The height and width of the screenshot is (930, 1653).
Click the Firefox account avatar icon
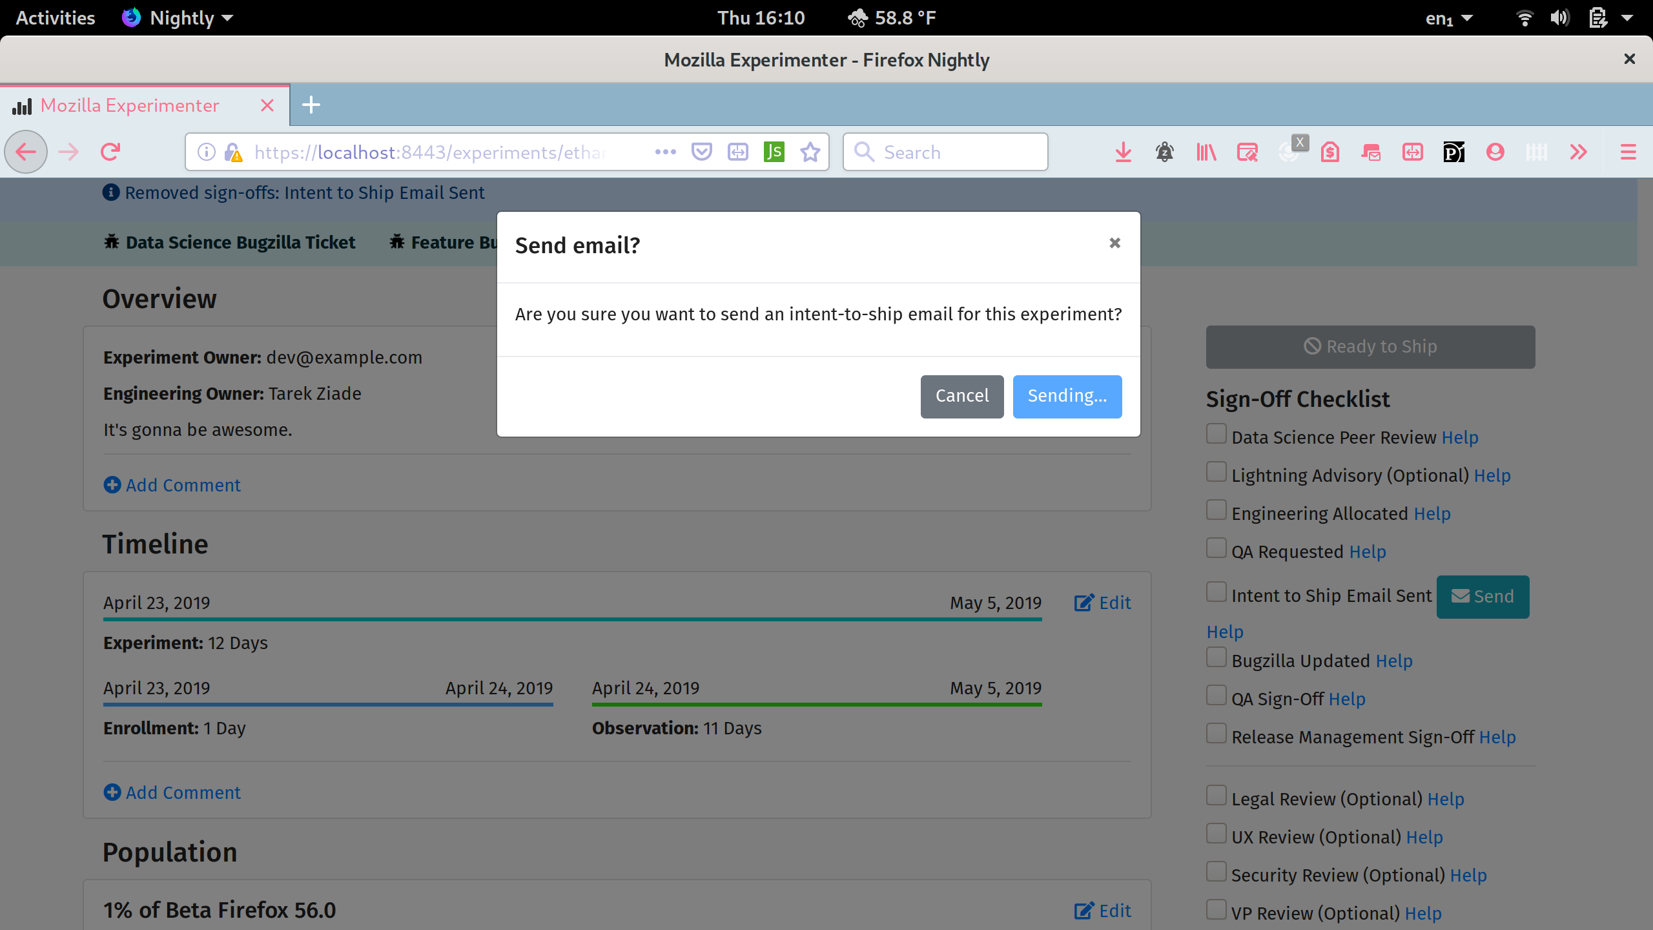click(1495, 152)
